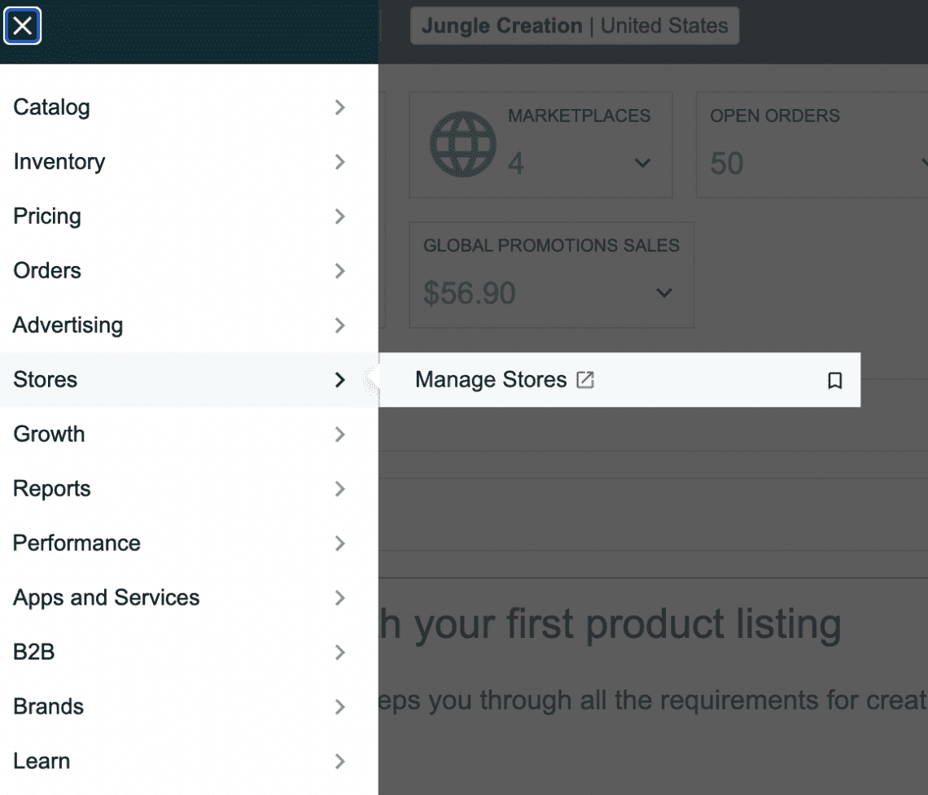Image resolution: width=928 pixels, height=795 pixels.
Task: Open Manage Stores via its external link icon
Action: [585, 379]
